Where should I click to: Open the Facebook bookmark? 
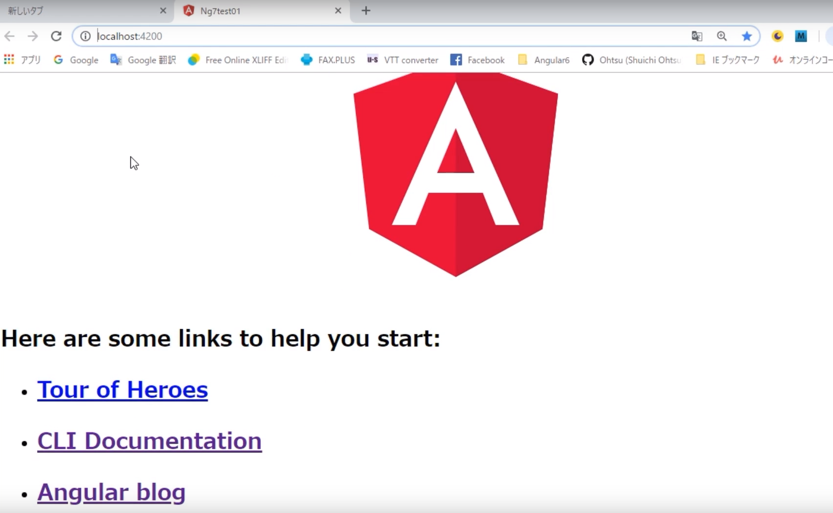[478, 60]
